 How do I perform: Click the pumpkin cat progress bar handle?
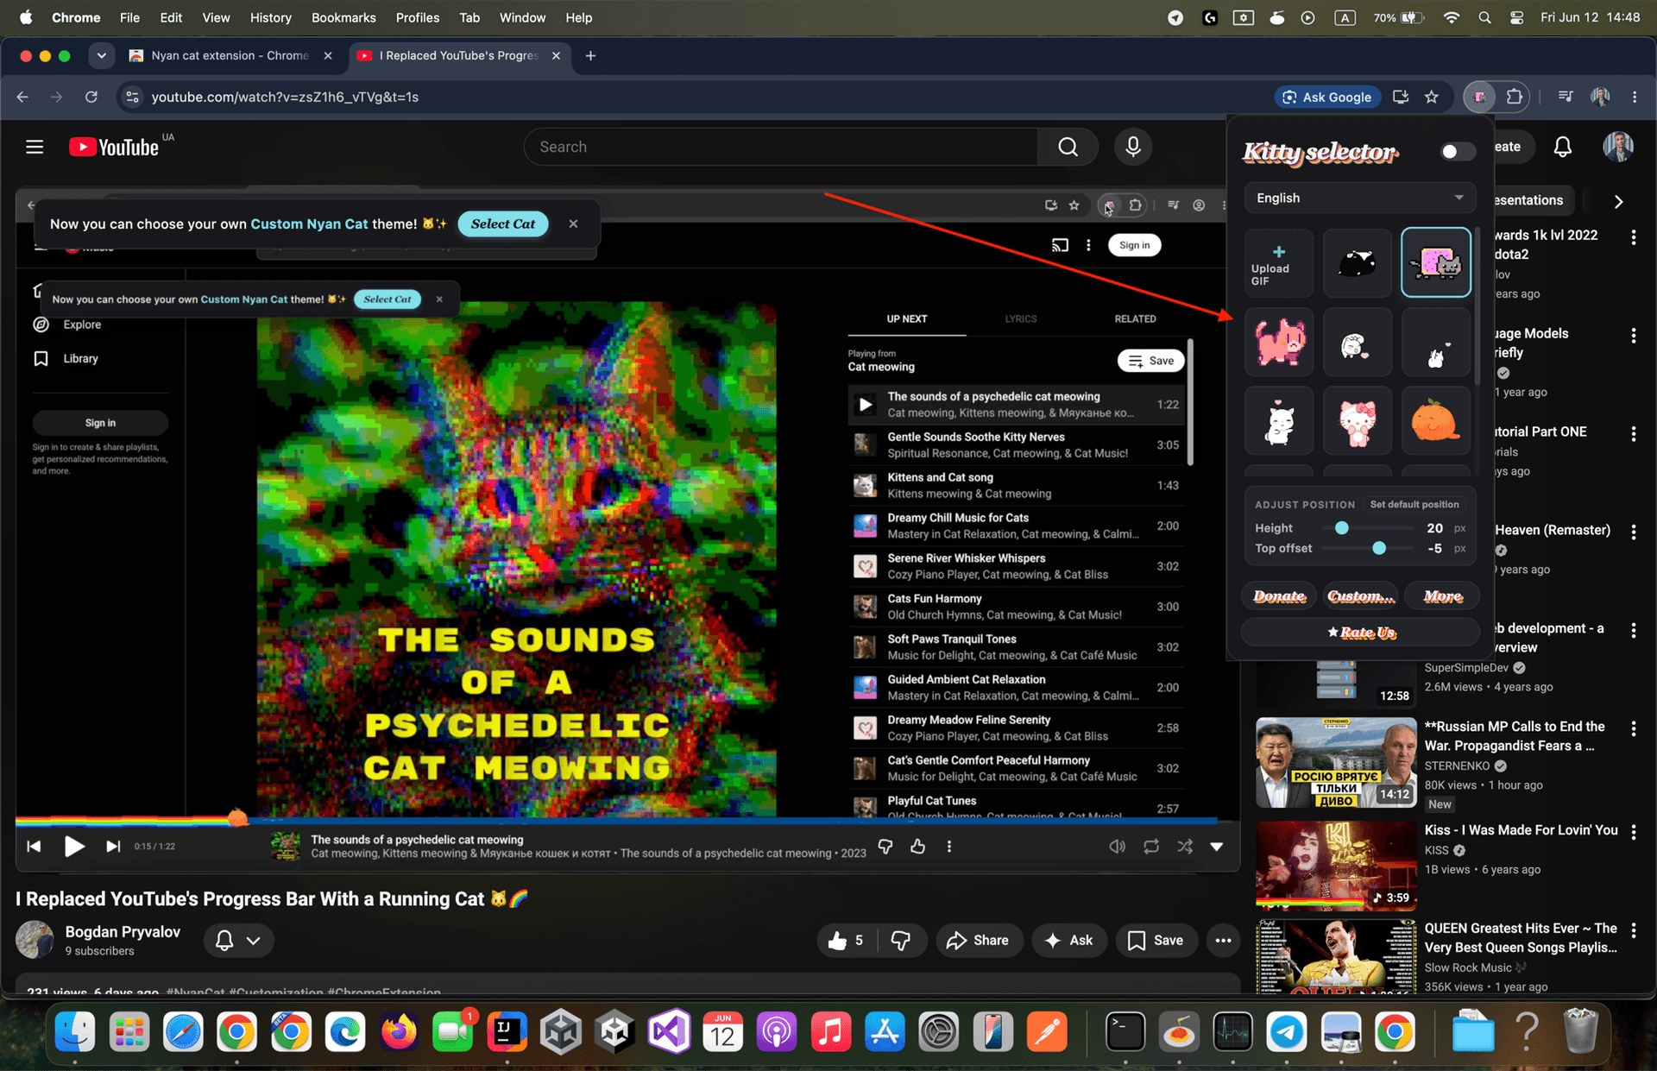pos(237,818)
